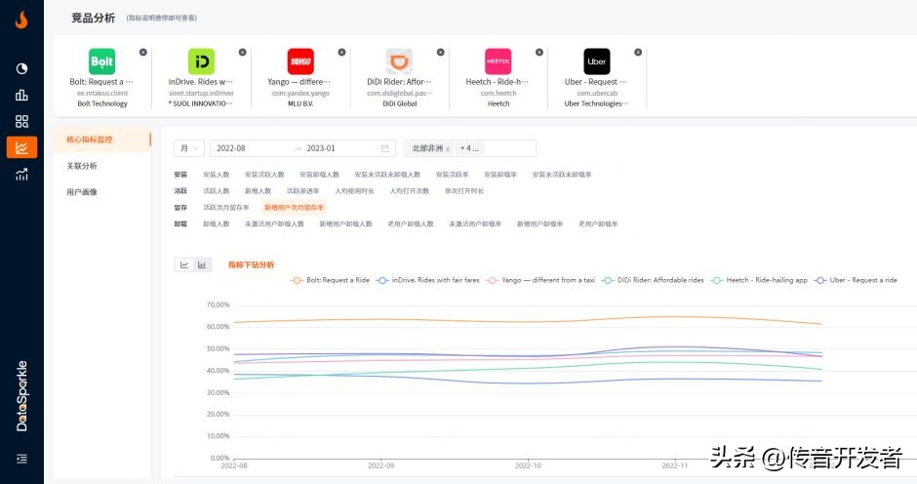Remove Uber app from comparison list
Viewport: 917px width, 484px height.
coord(638,52)
